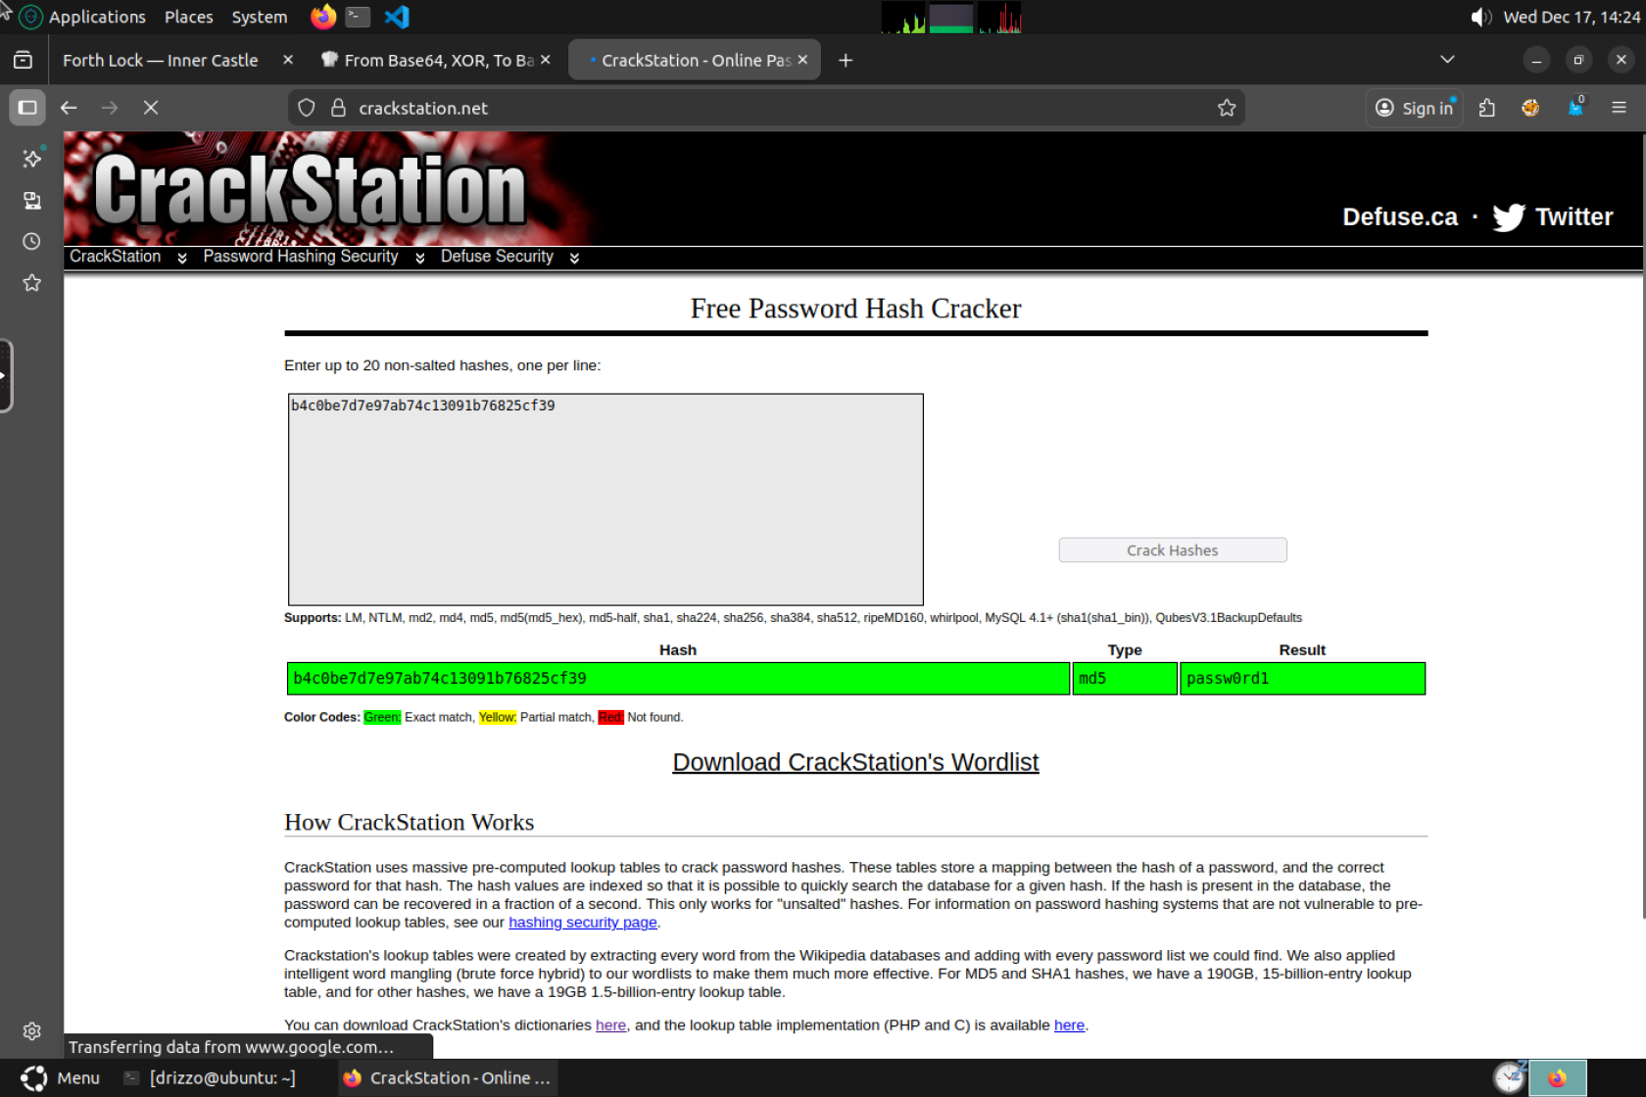
Task: Switch to drizzo@ubuntu terminal taskbar window
Action: point(211,1077)
